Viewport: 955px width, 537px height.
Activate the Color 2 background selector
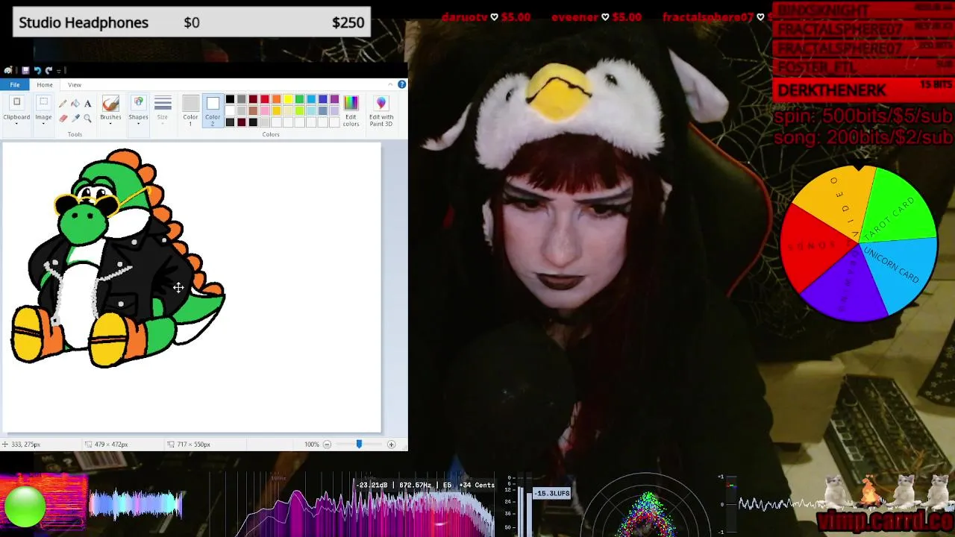coord(213,110)
